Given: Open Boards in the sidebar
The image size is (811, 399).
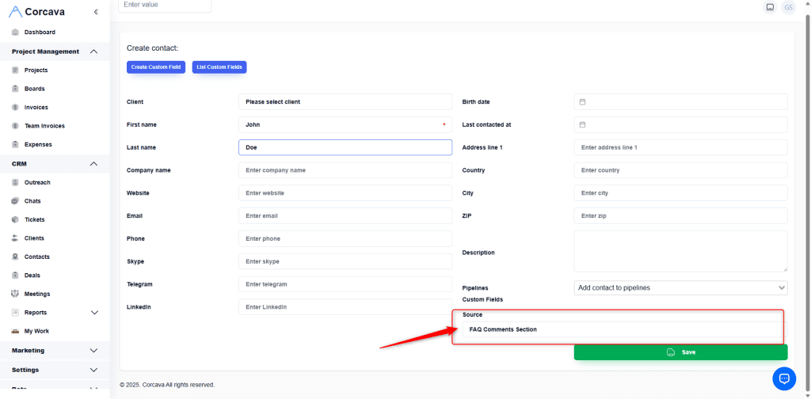Looking at the screenshot, I should pyautogui.click(x=35, y=89).
